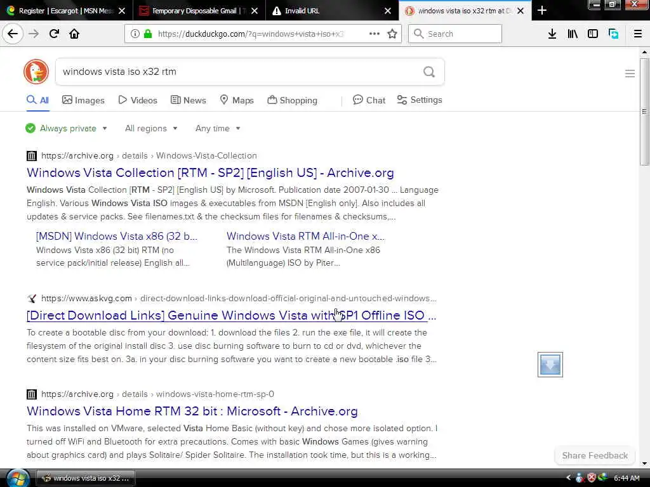Click the askvg.com result URL
650x487 pixels.
[x=239, y=298]
